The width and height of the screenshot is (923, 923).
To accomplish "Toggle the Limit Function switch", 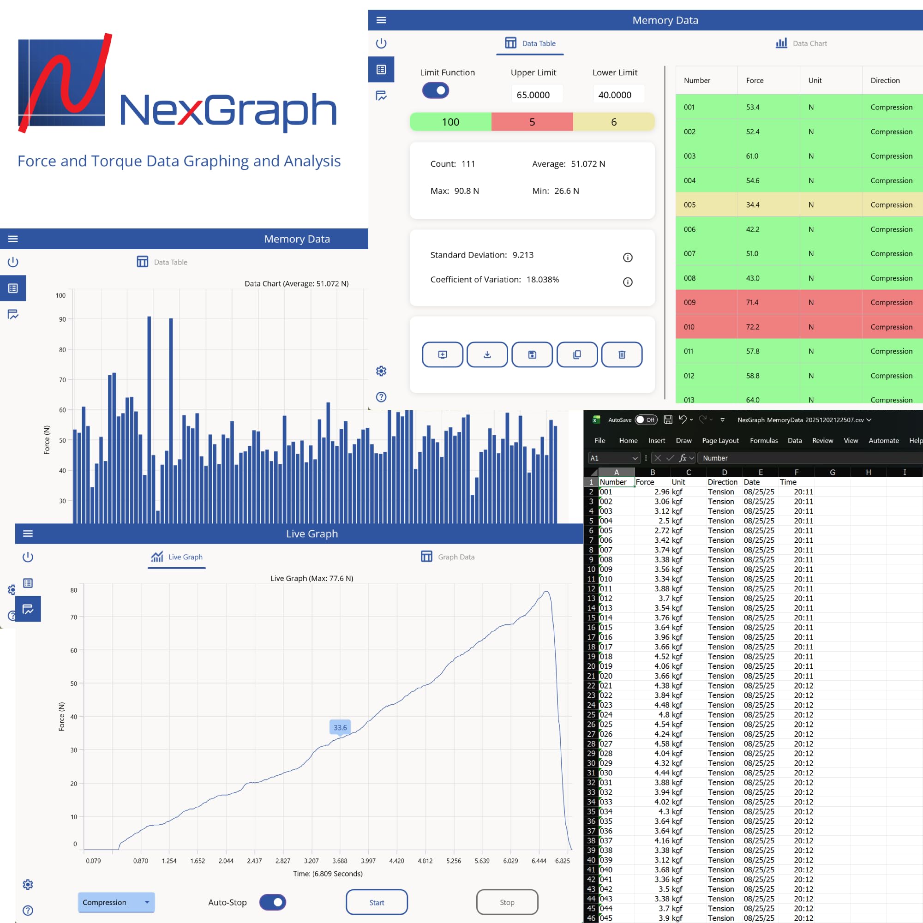I will (x=435, y=90).
